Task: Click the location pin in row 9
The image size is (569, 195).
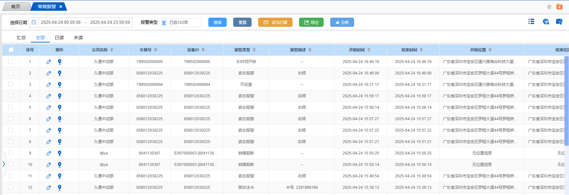Action: 60,153
